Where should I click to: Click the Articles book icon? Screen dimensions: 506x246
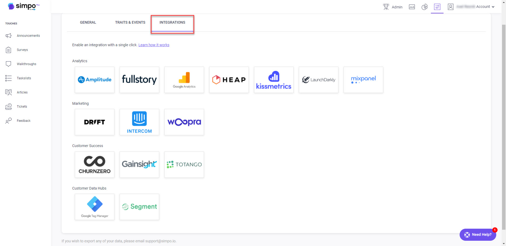8,92
